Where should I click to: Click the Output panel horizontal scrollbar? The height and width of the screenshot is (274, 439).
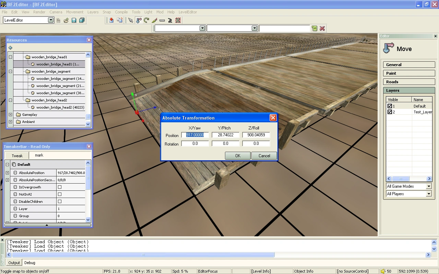[x=144, y=254]
